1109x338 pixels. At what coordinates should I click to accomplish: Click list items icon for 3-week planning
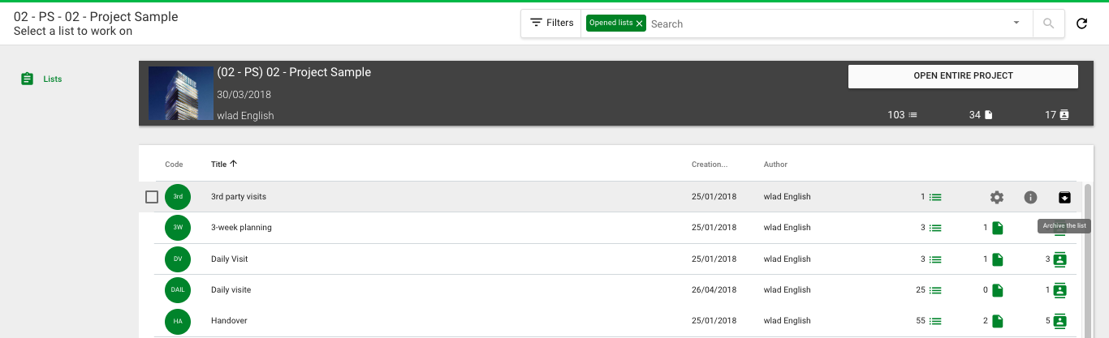pyautogui.click(x=935, y=228)
